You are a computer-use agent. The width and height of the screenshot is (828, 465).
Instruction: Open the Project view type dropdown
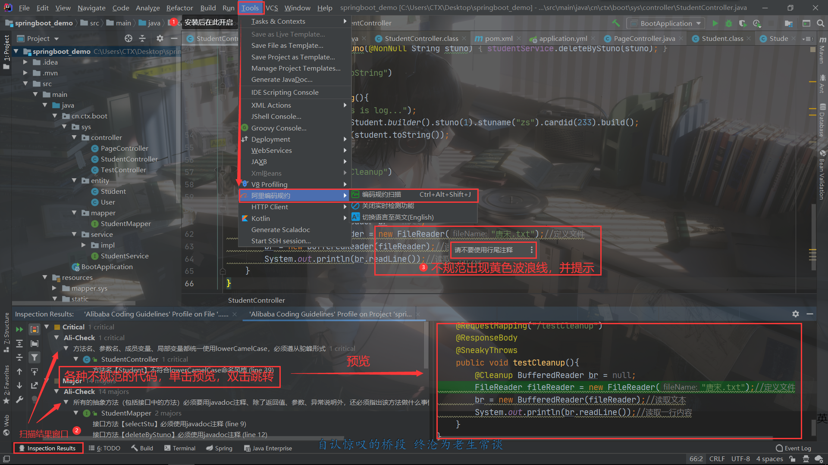coord(38,38)
